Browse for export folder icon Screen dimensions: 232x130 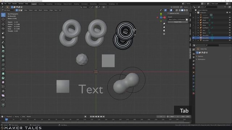(187, 19)
